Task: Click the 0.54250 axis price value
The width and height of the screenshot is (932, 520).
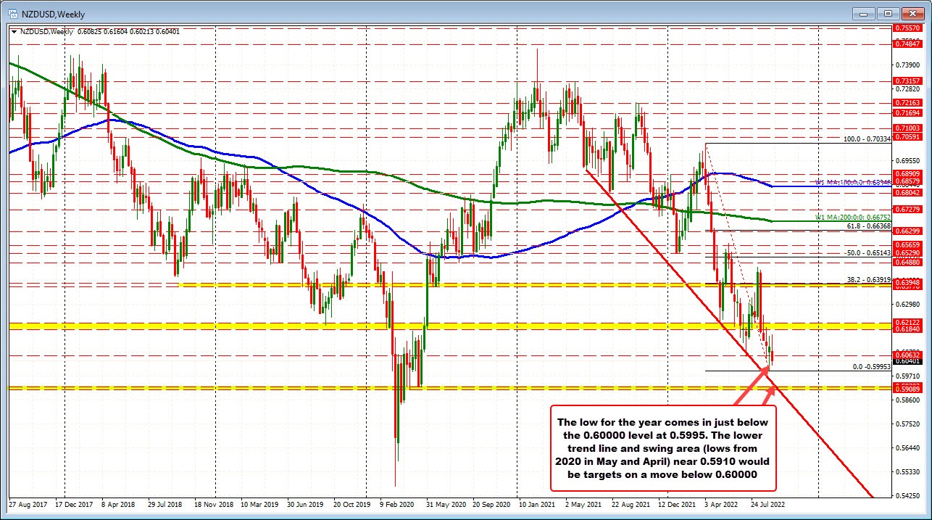Action: pyautogui.click(x=907, y=495)
